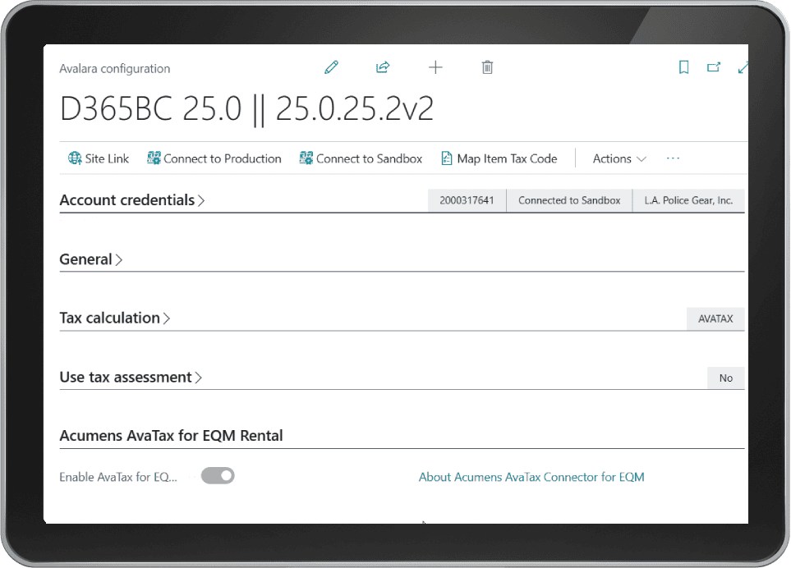Choose the Connect to Production label
The width and height of the screenshot is (791, 568).
tap(223, 158)
